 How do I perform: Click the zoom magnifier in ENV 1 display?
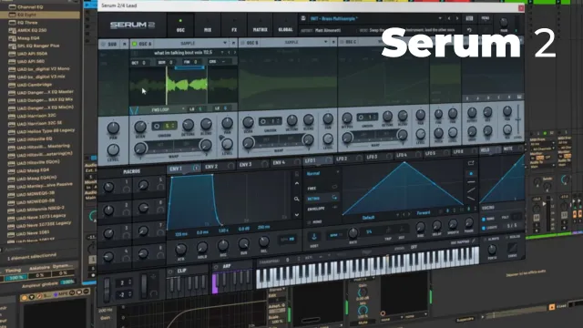point(296,199)
